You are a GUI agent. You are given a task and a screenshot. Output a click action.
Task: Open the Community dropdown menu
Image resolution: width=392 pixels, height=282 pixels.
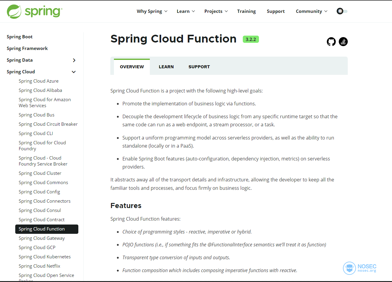click(x=312, y=11)
